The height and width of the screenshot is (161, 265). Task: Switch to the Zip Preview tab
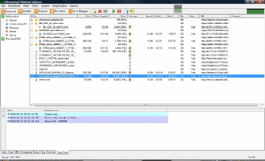click(48, 152)
